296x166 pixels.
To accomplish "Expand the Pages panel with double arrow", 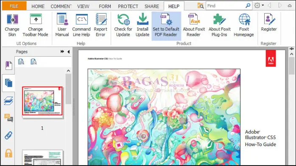I will click(x=62, y=52).
